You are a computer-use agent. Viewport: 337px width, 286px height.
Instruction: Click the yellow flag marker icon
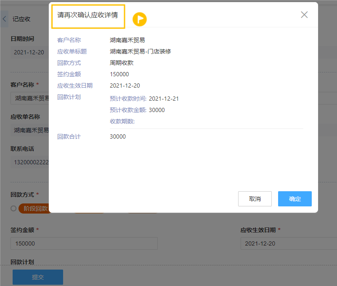tap(140, 19)
